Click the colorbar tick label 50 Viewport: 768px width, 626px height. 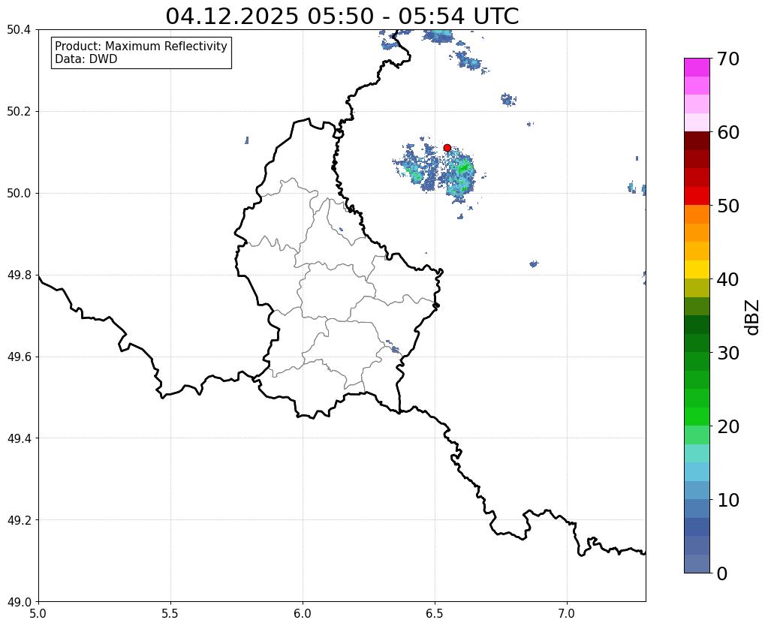(728, 206)
